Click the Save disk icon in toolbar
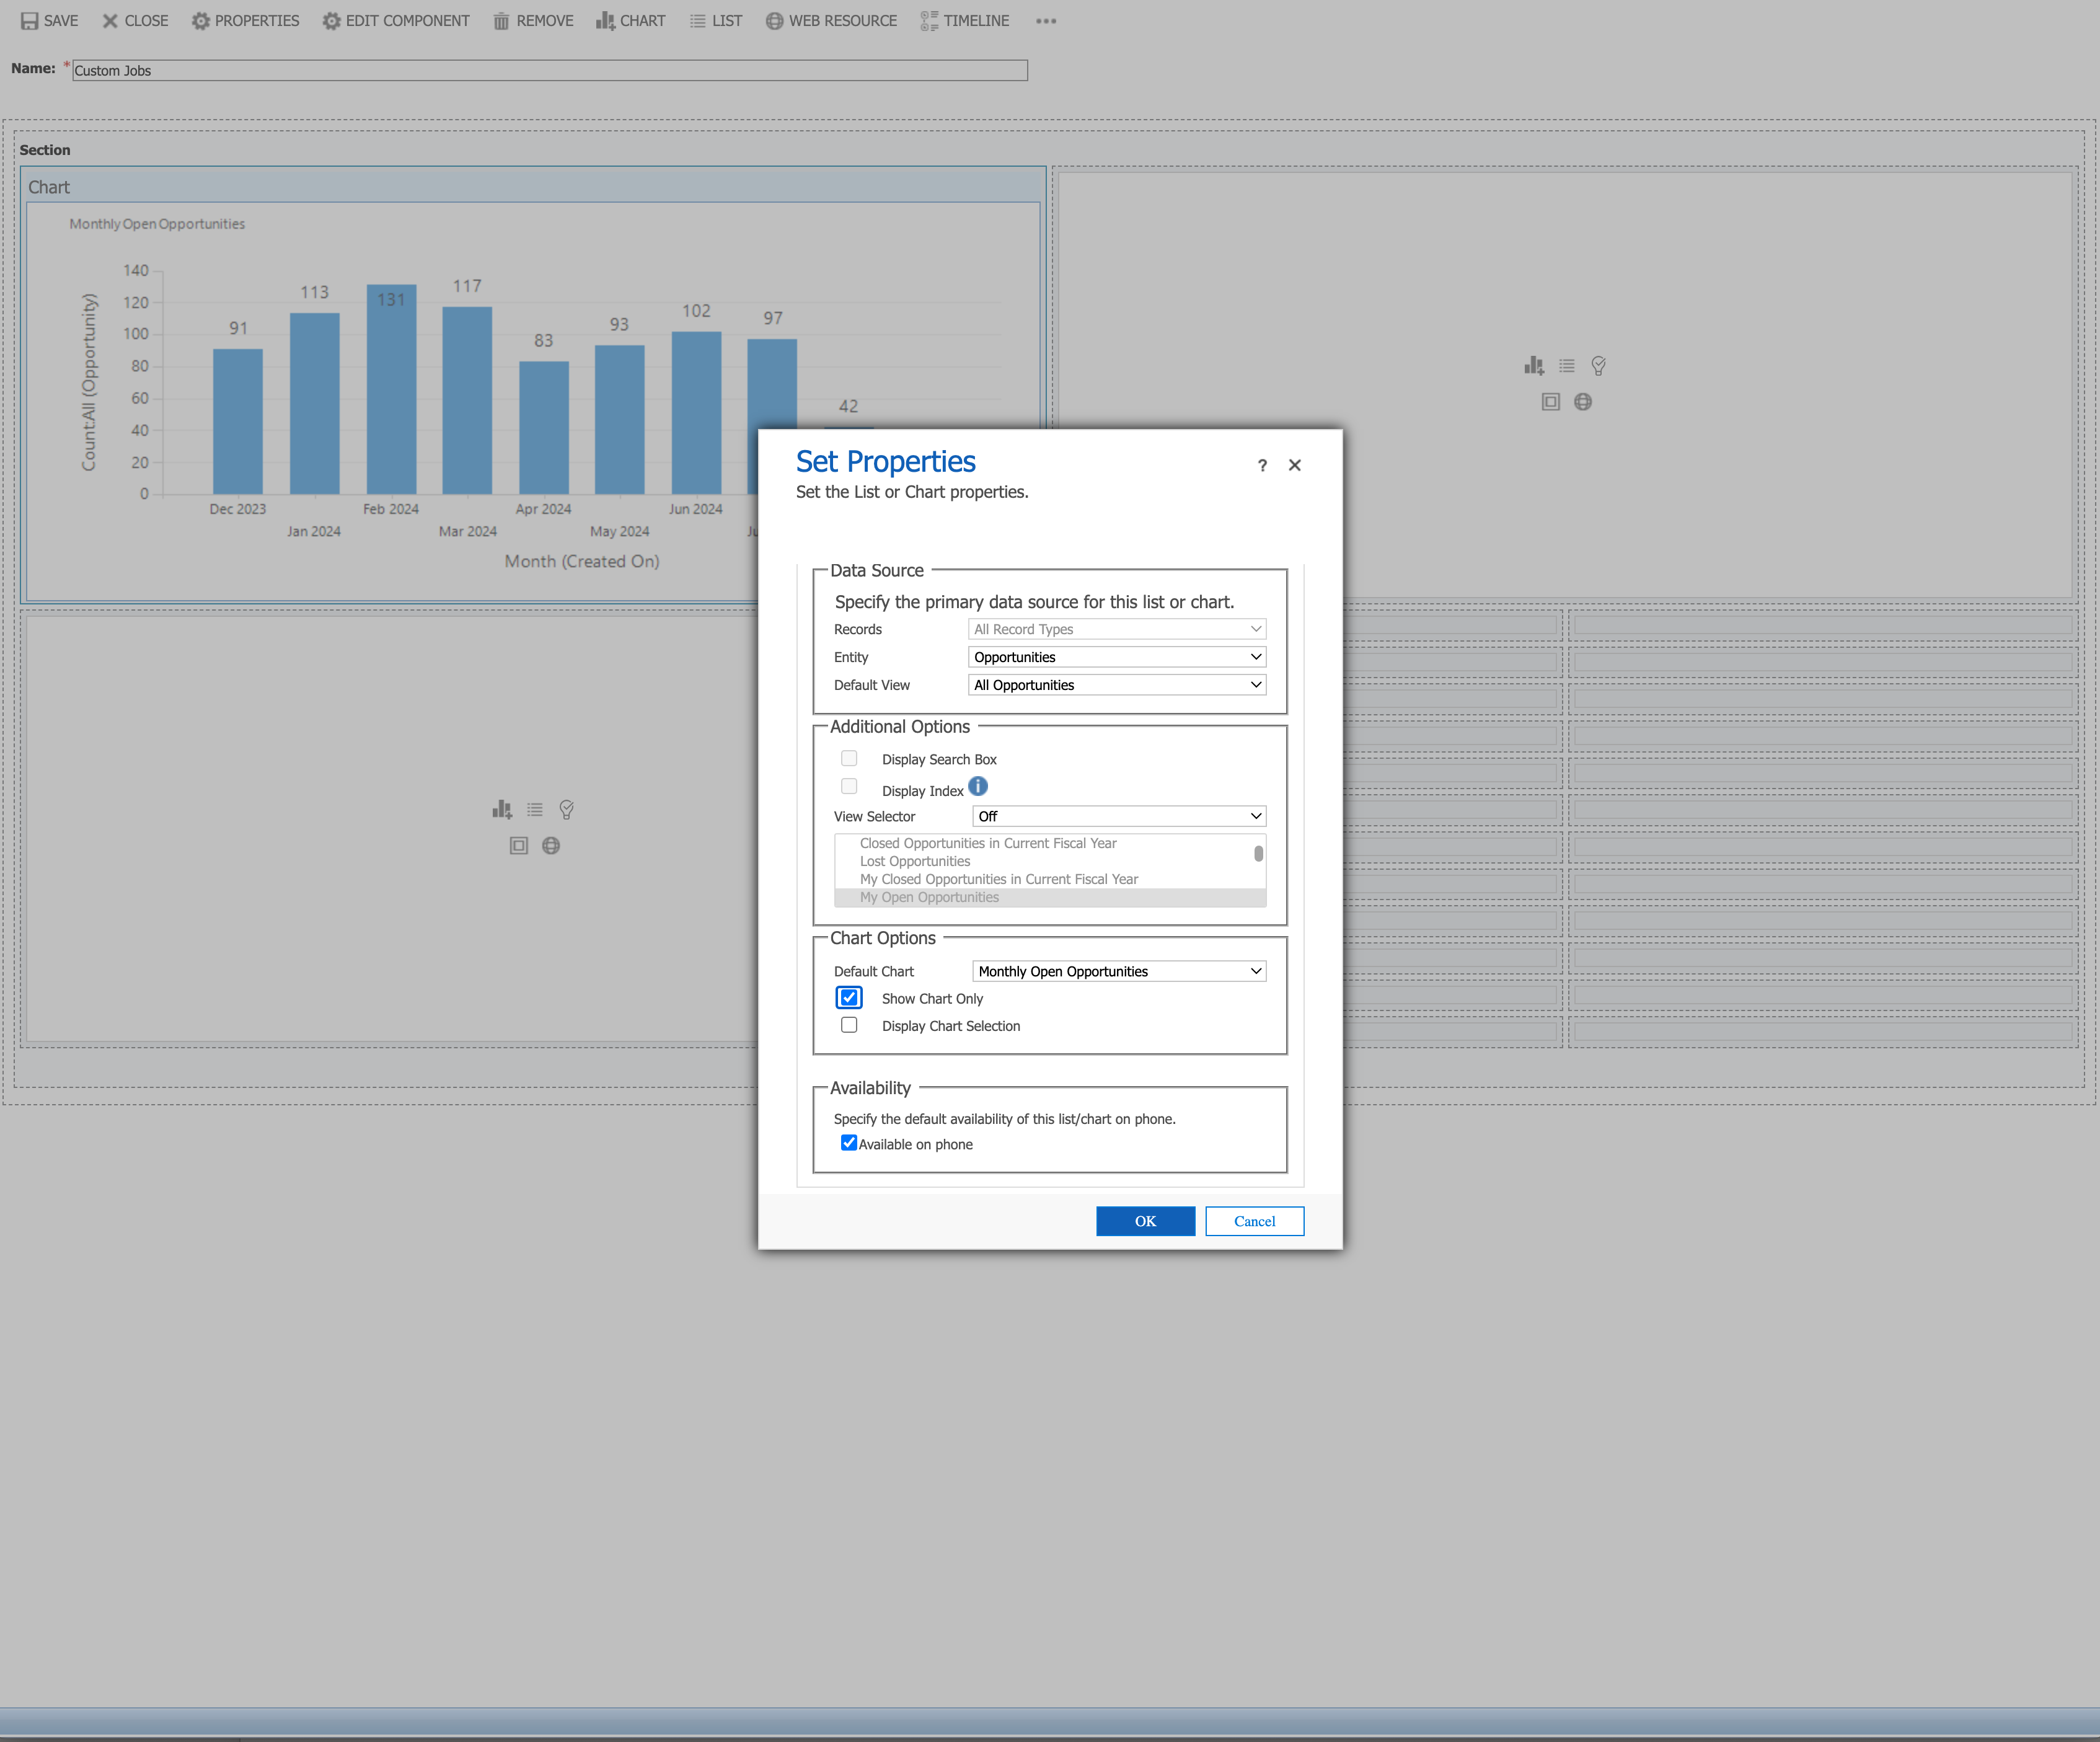2100x1742 pixels. click(30, 21)
